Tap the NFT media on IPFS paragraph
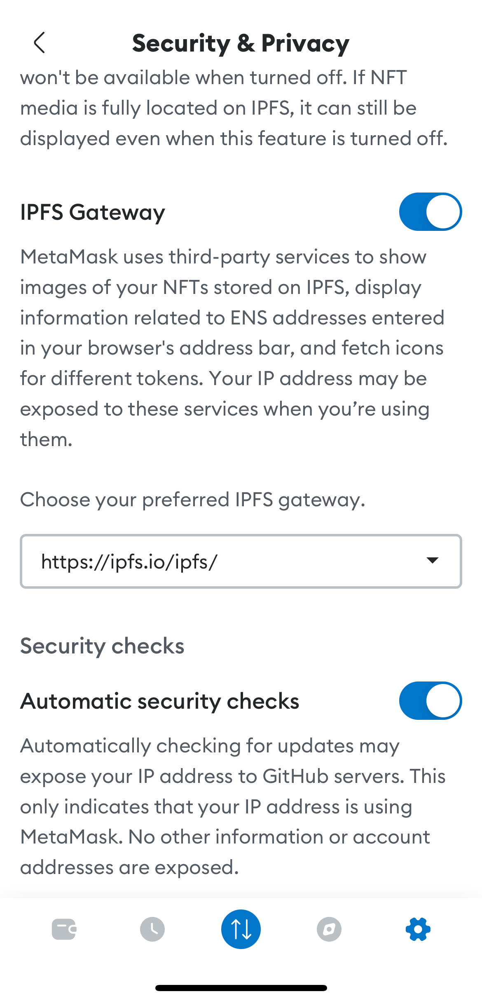The width and height of the screenshot is (482, 1001). point(234,108)
